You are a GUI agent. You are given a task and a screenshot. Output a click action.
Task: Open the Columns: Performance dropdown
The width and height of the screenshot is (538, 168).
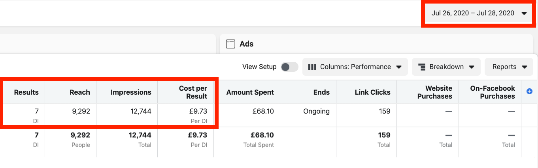coord(355,67)
